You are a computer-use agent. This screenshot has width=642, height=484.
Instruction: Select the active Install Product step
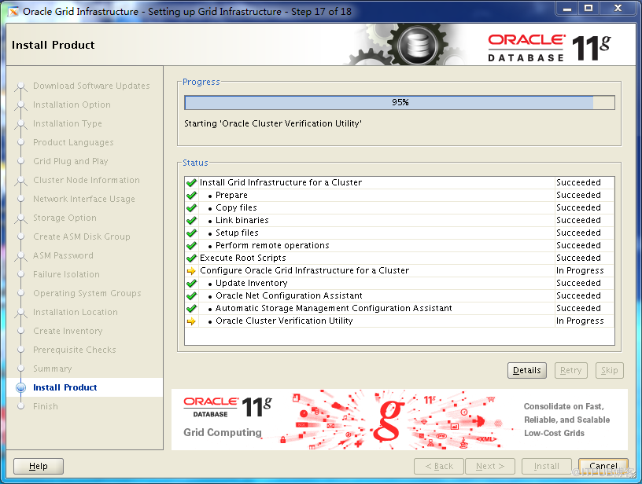pos(65,387)
